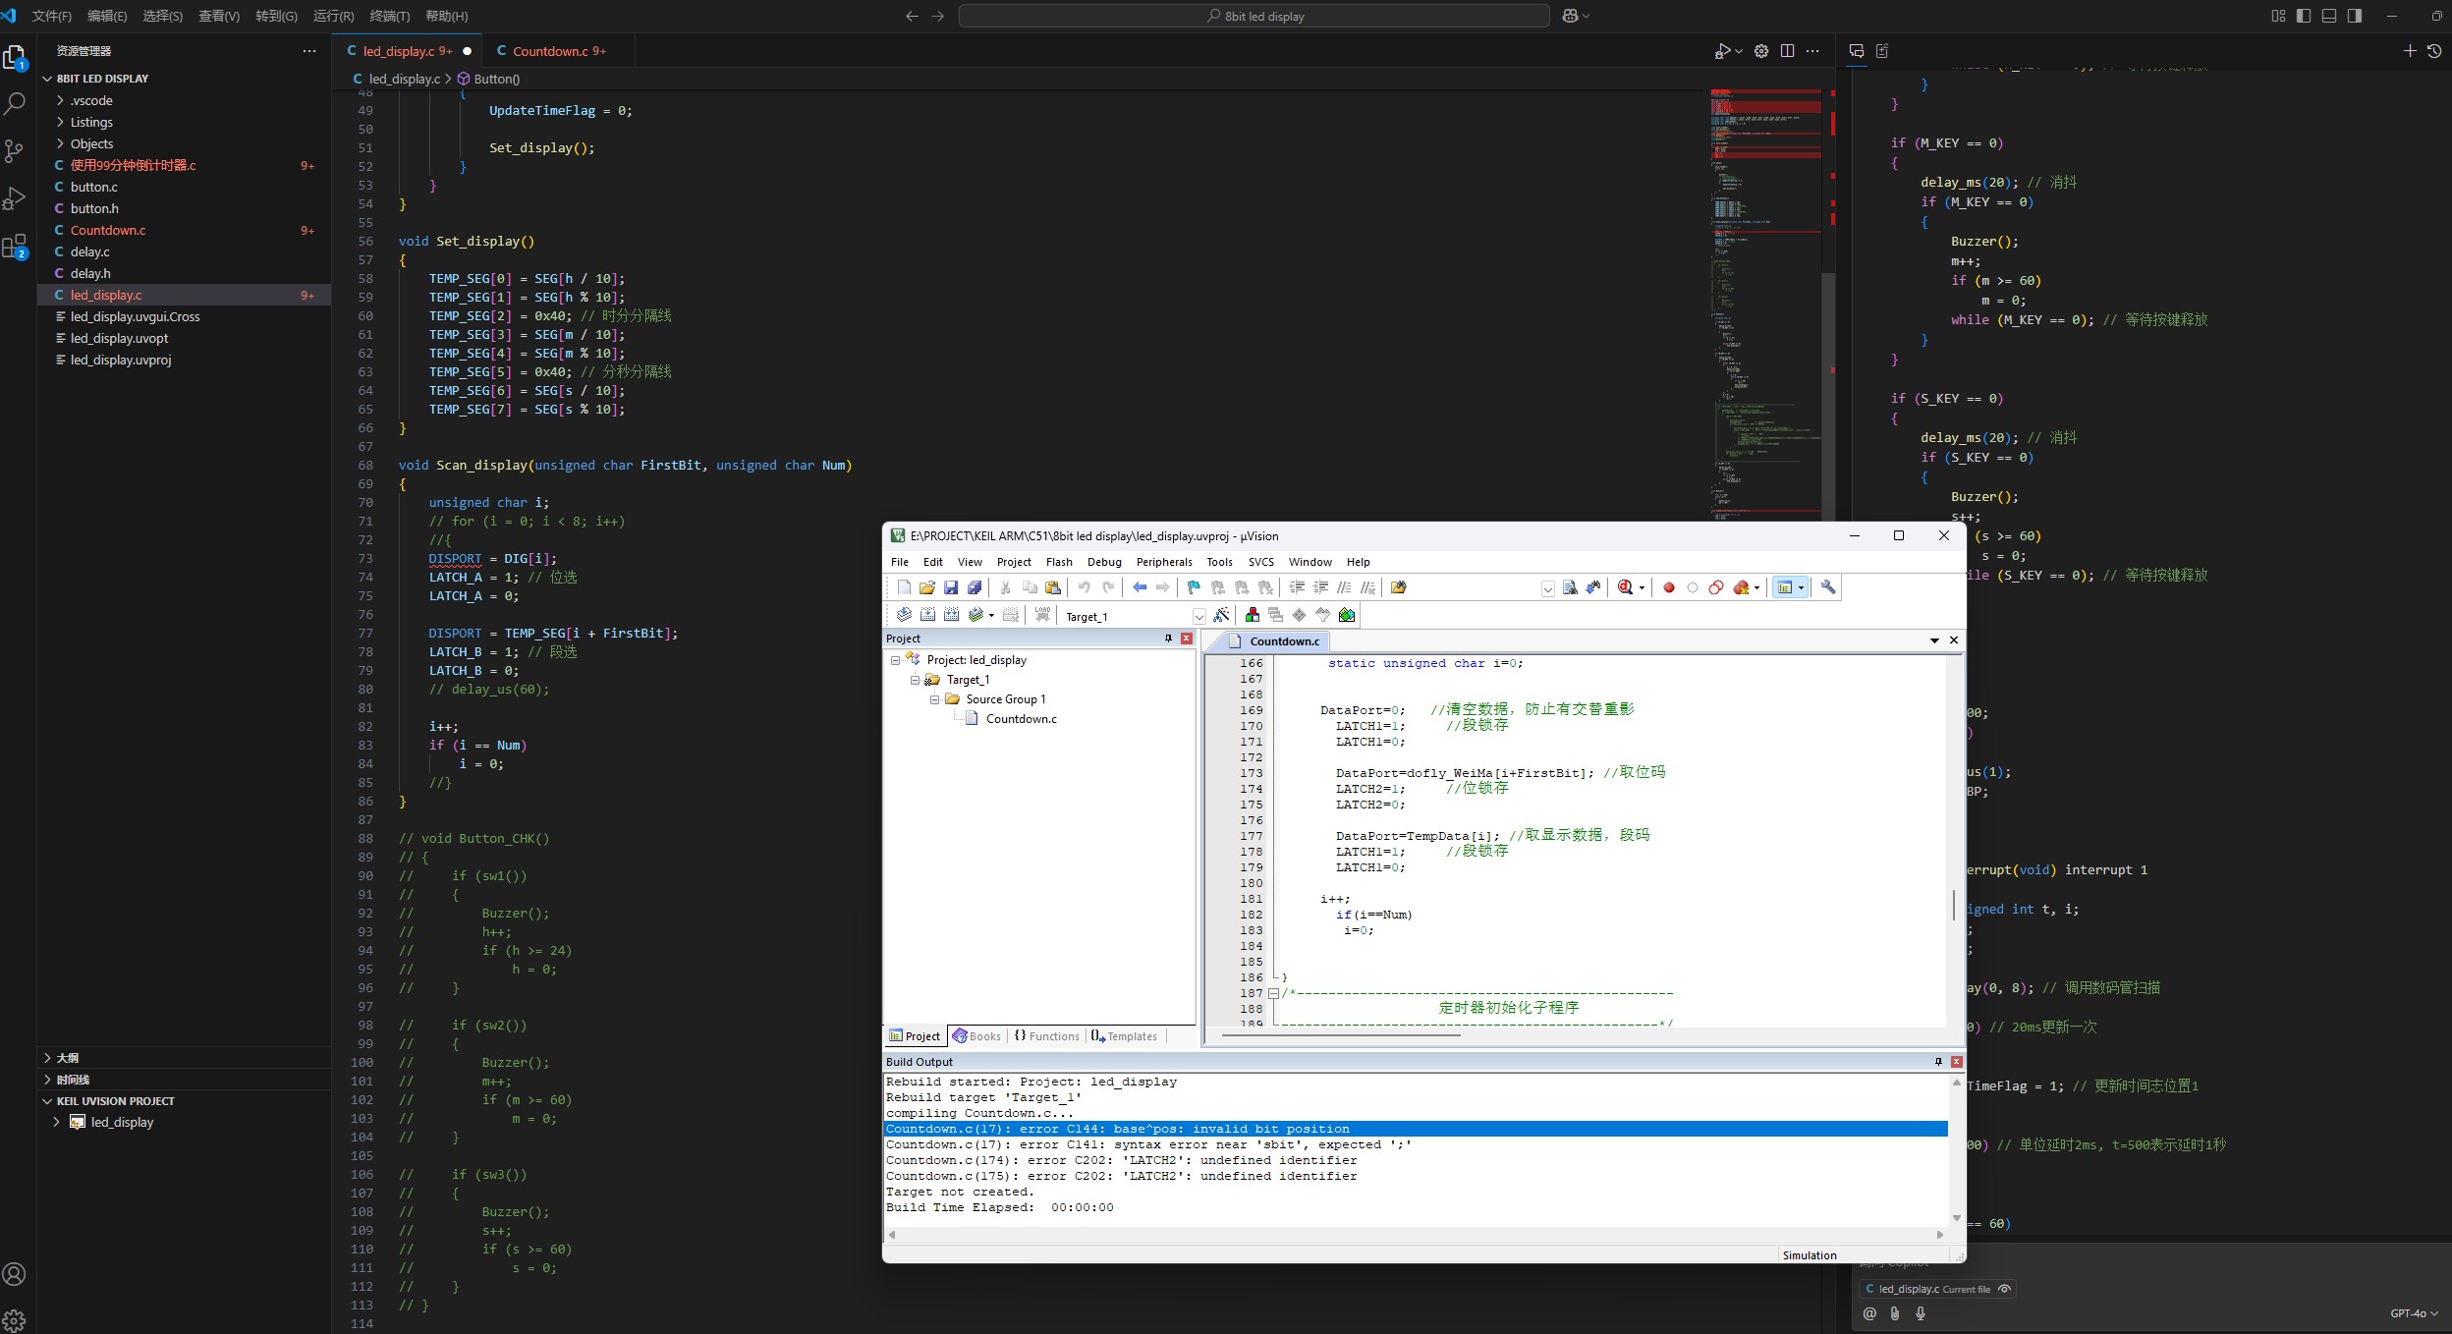Click the Open file icon in µVision toolbar
This screenshot has height=1334, width=2452.
point(927,587)
